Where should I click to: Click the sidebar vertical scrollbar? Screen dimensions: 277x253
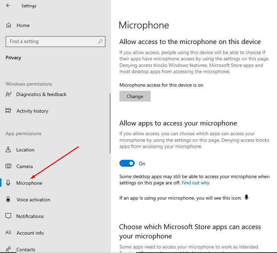(110, 123)
